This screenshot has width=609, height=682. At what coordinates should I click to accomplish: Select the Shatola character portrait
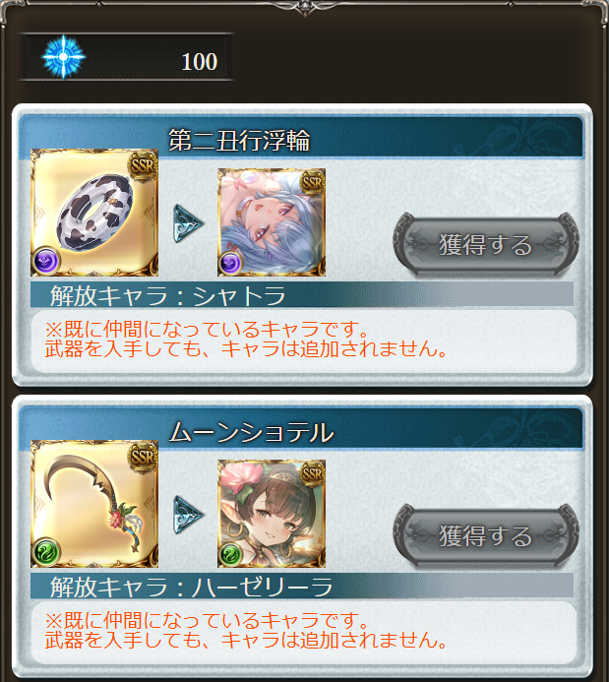(272, 222)
